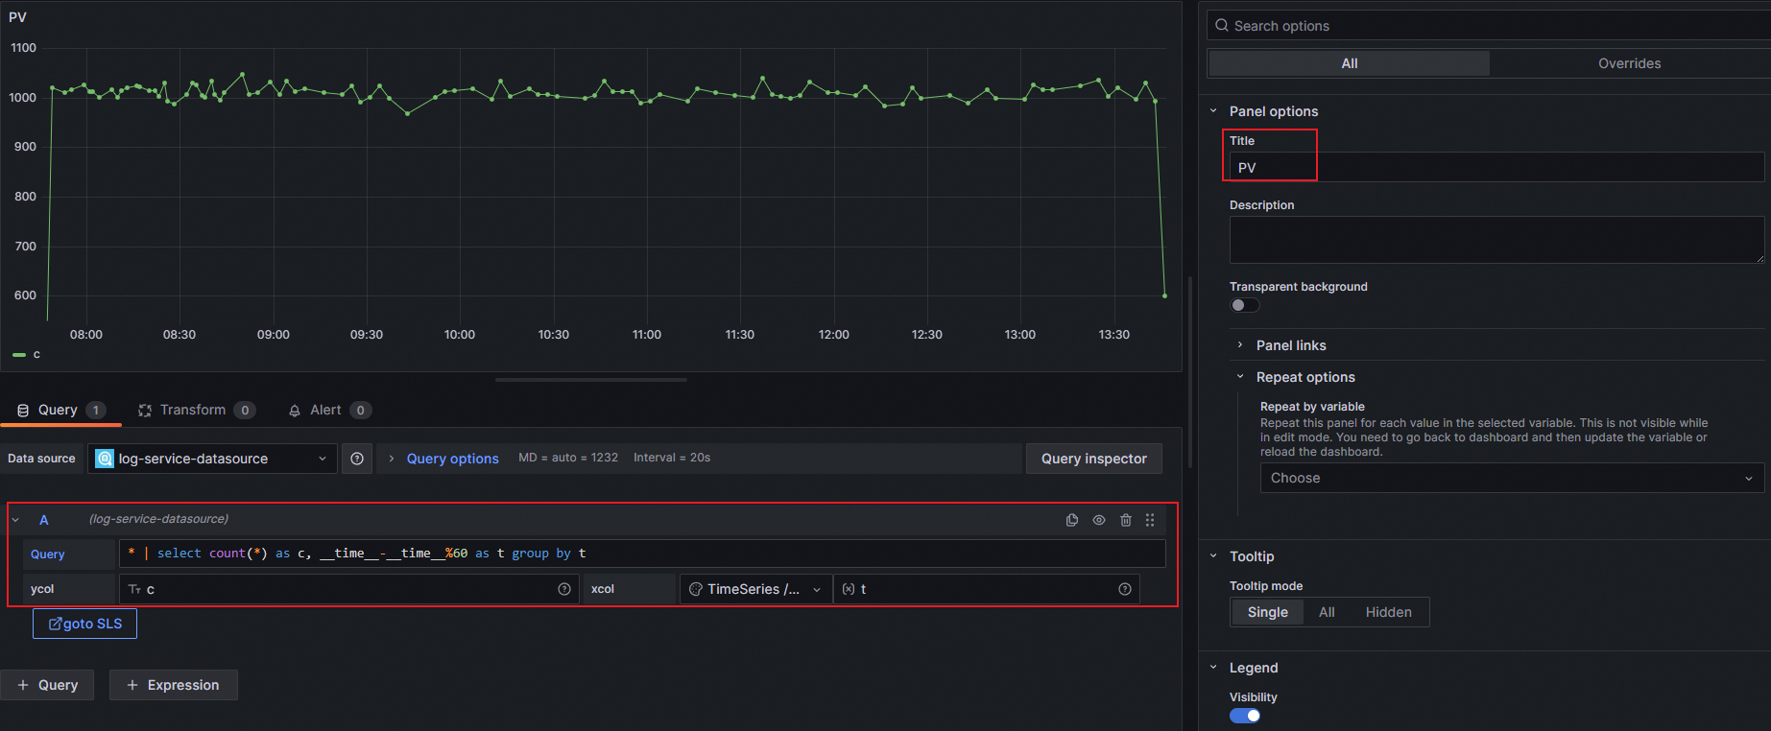
Task: Click the goto SLS link button
Action: click(x=85, y=624)
